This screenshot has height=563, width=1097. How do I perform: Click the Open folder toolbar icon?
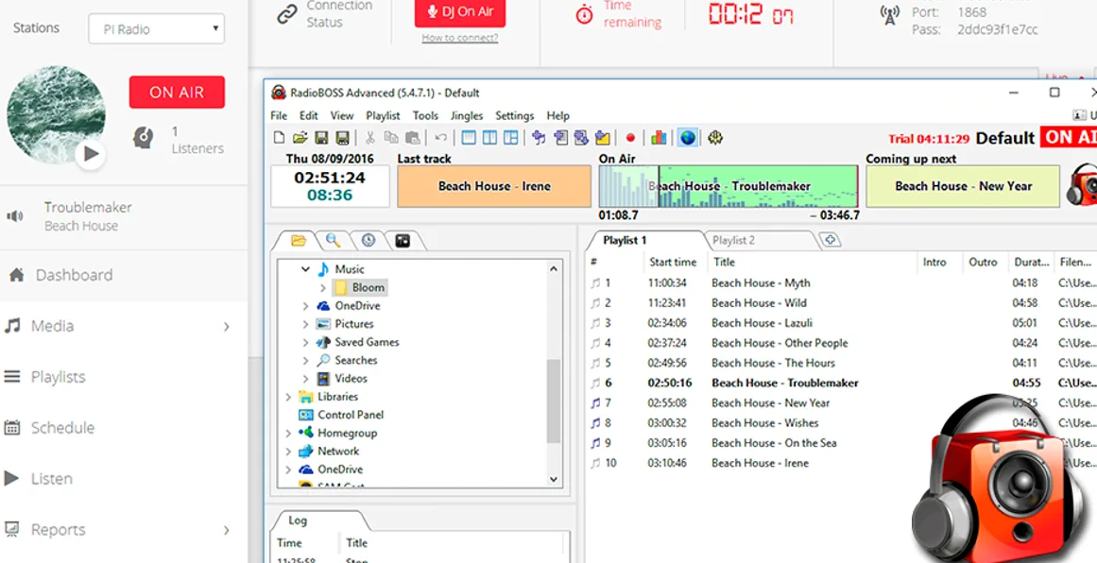pos(300,138)
